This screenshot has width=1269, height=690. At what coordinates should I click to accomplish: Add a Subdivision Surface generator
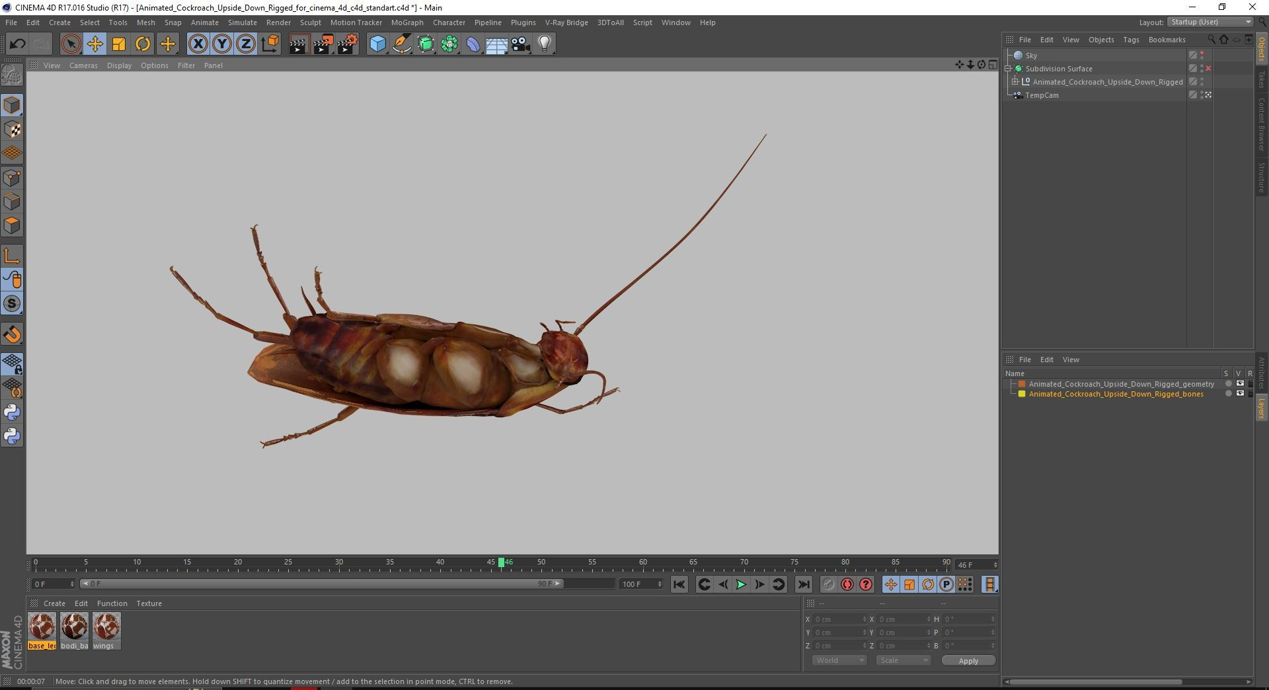coord(426,44)
